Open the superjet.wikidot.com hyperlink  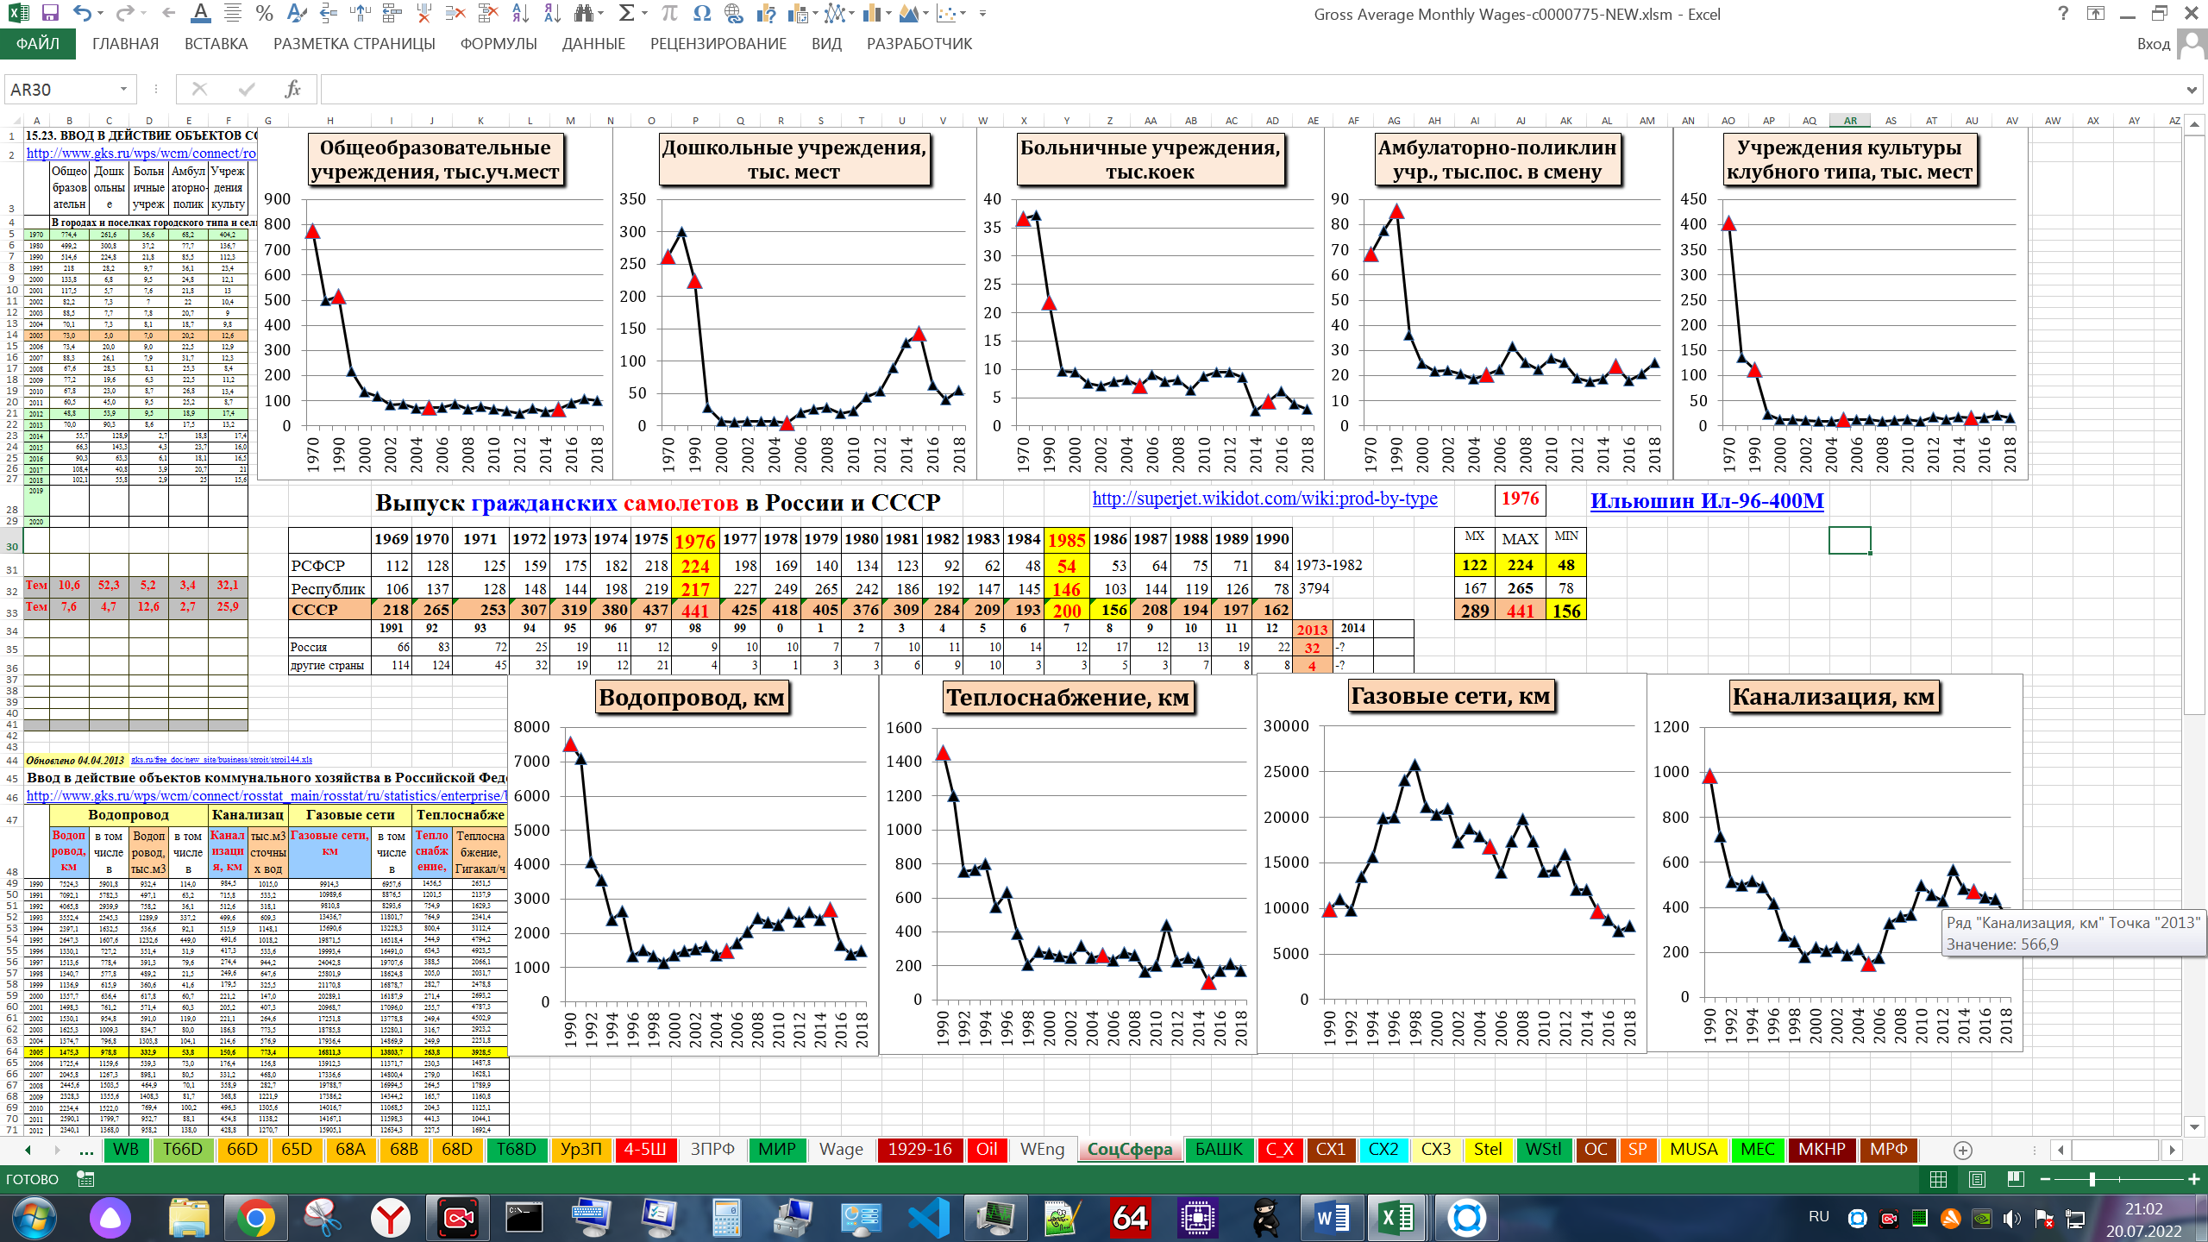coord(1264,498)
